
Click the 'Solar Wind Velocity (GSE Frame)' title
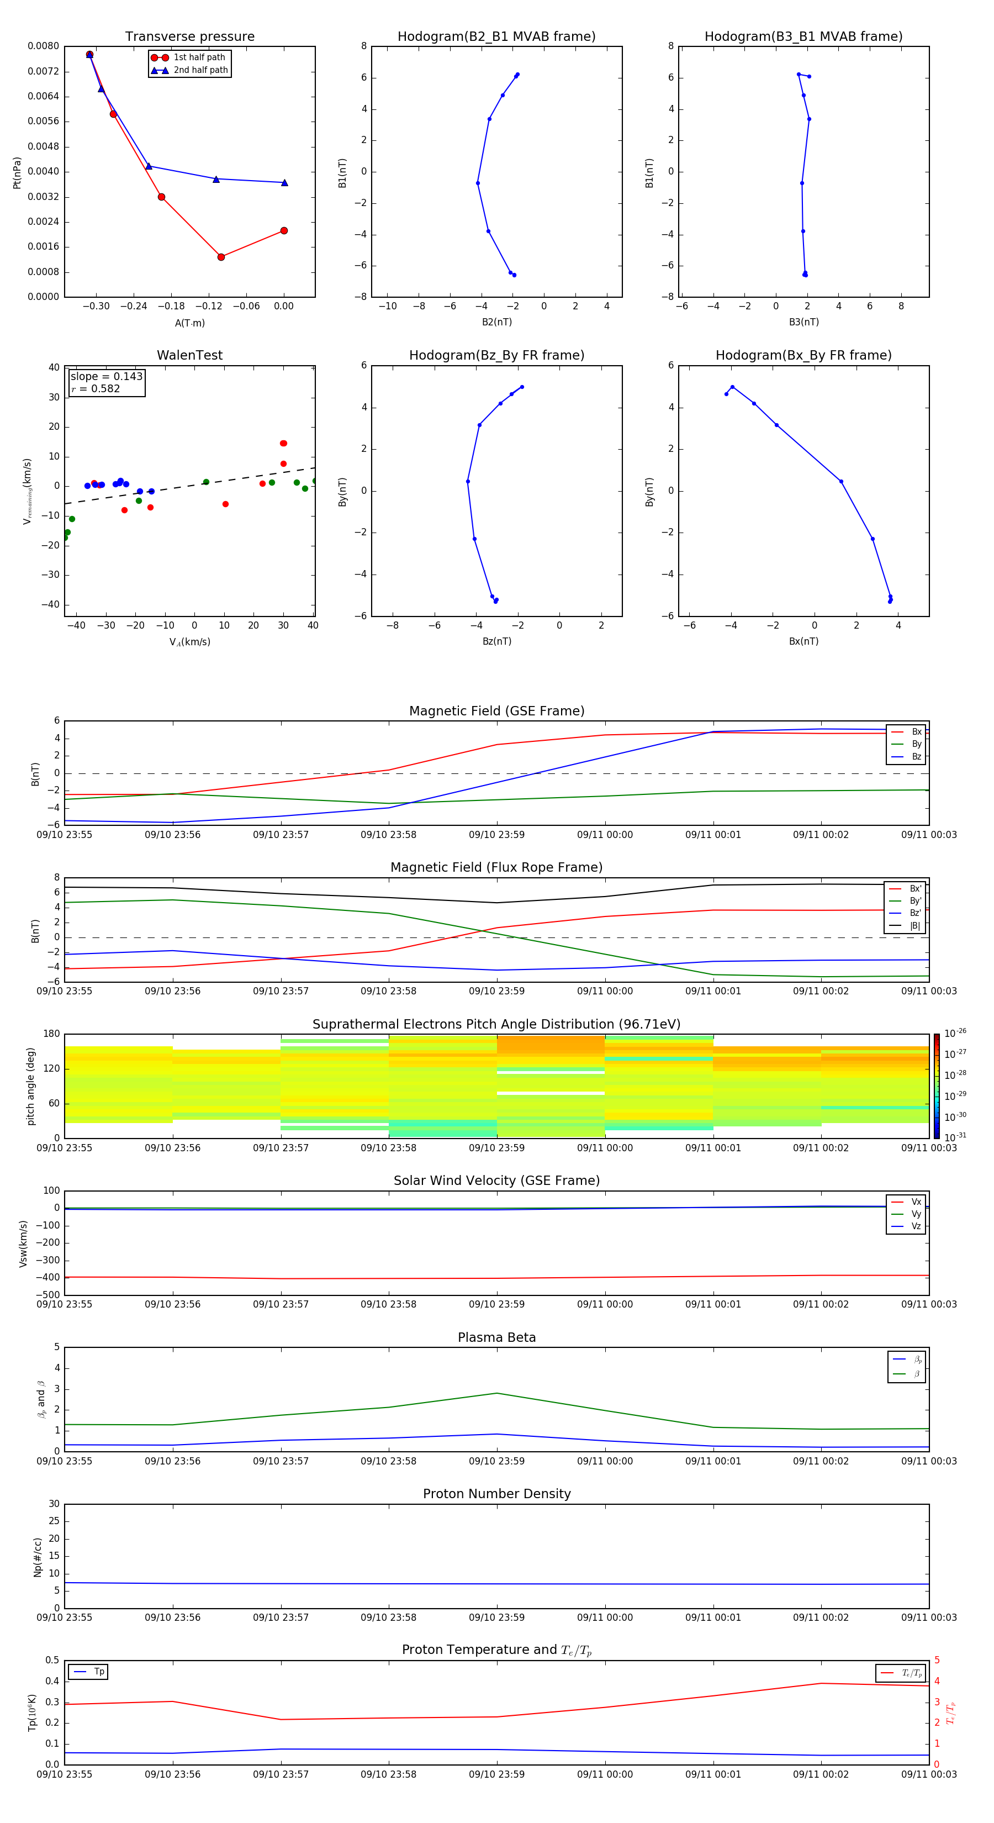pos(496,1181)
